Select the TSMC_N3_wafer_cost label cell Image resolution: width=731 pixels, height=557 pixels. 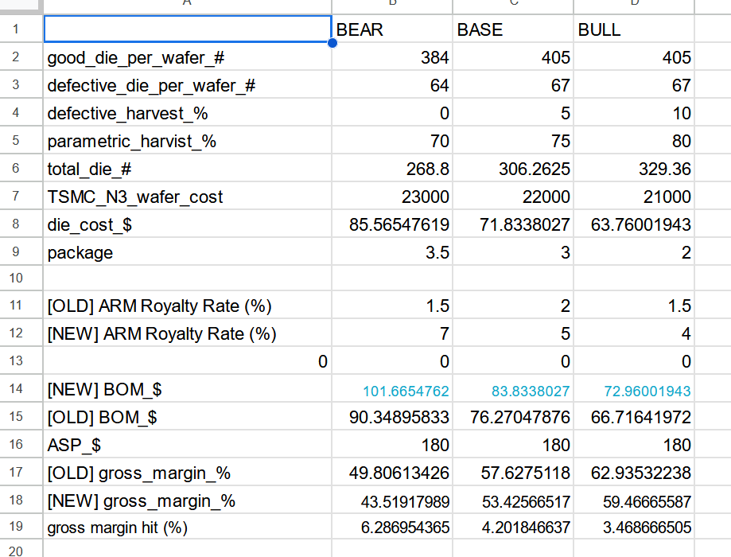[188, 197]
